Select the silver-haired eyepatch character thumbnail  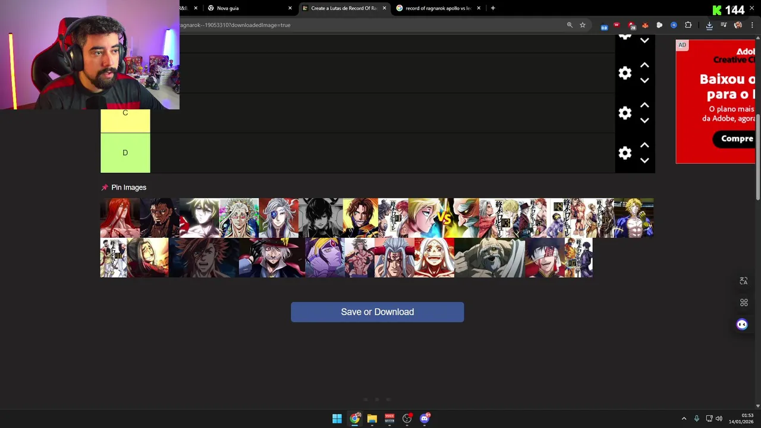coord(278,218)
